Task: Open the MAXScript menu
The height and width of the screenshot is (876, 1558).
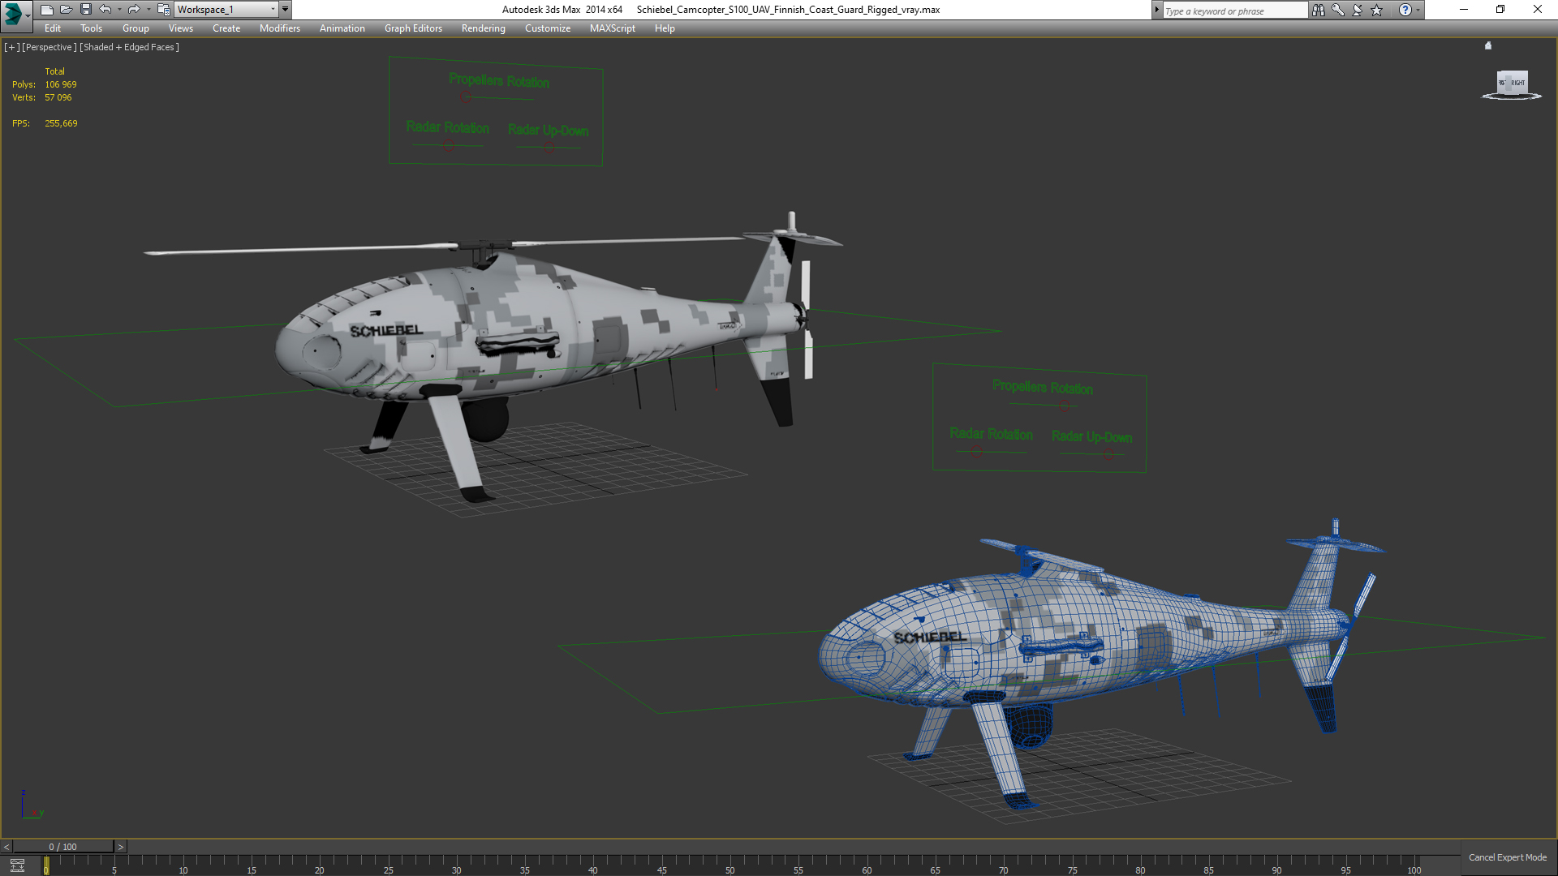Action: click(x=613, y=28)
